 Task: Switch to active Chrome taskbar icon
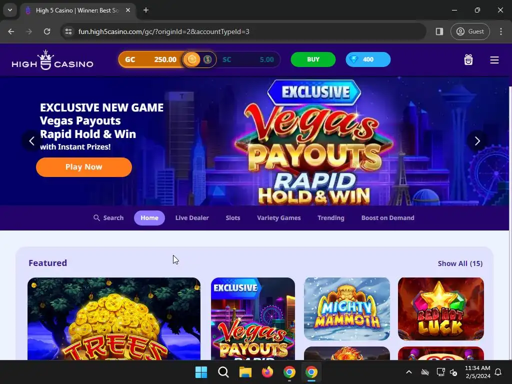pyautogui.click(x=311, y=372)
